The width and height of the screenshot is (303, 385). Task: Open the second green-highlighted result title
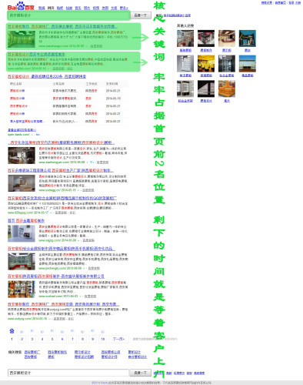36,55
